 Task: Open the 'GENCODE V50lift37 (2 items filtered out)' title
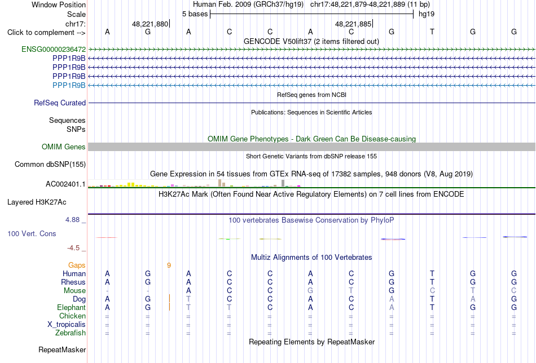[311, 41]
